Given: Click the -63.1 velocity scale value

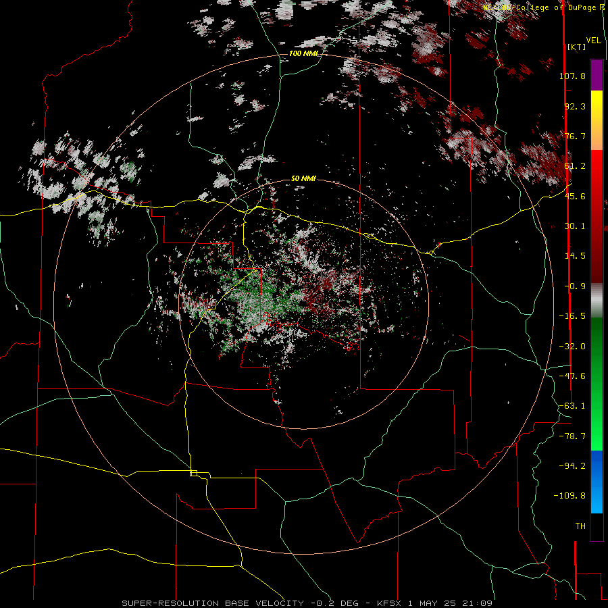Looking at the screenshot, I should tap(572, 406).
